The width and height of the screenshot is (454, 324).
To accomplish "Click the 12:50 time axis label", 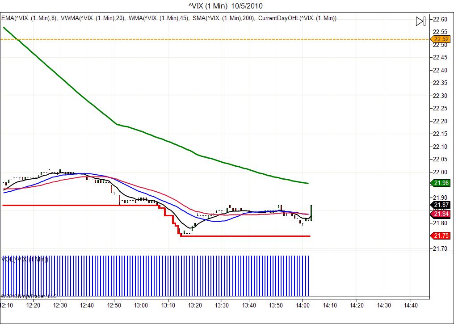I will pos(114,305).
